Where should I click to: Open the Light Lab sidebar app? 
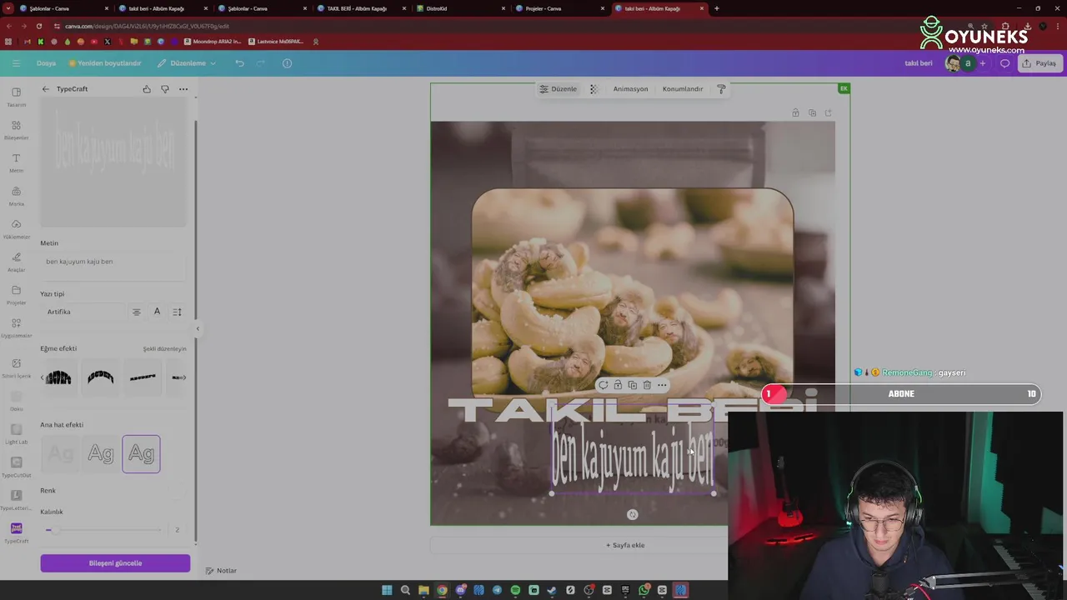(x=16, y=434)
